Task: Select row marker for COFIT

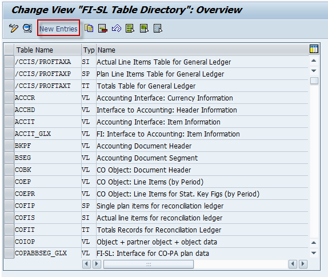Action: (9, 230)
